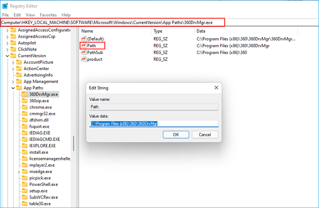The image size is (319, 208).
Task: Click the picpick.exe folder icon
Action: [x=25, y=178]
